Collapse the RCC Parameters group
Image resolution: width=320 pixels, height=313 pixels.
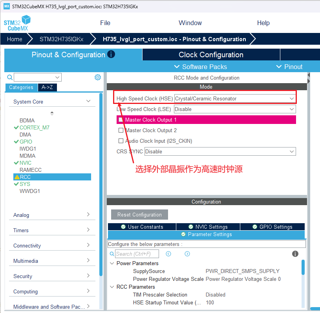point(112,287)
